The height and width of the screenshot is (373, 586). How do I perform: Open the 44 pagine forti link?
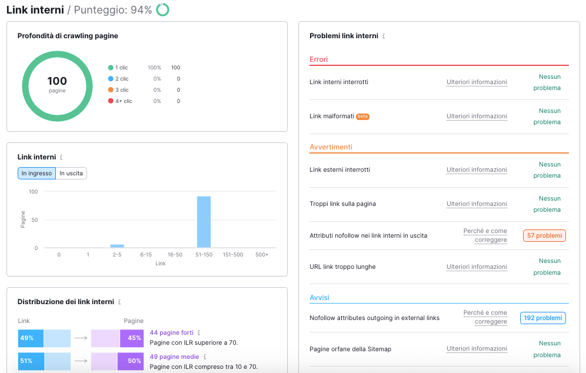pyautogui.click(x=171, y=332)
